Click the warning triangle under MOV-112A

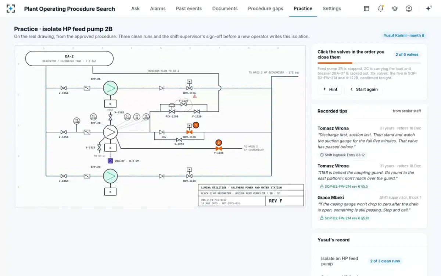[195, 96]
